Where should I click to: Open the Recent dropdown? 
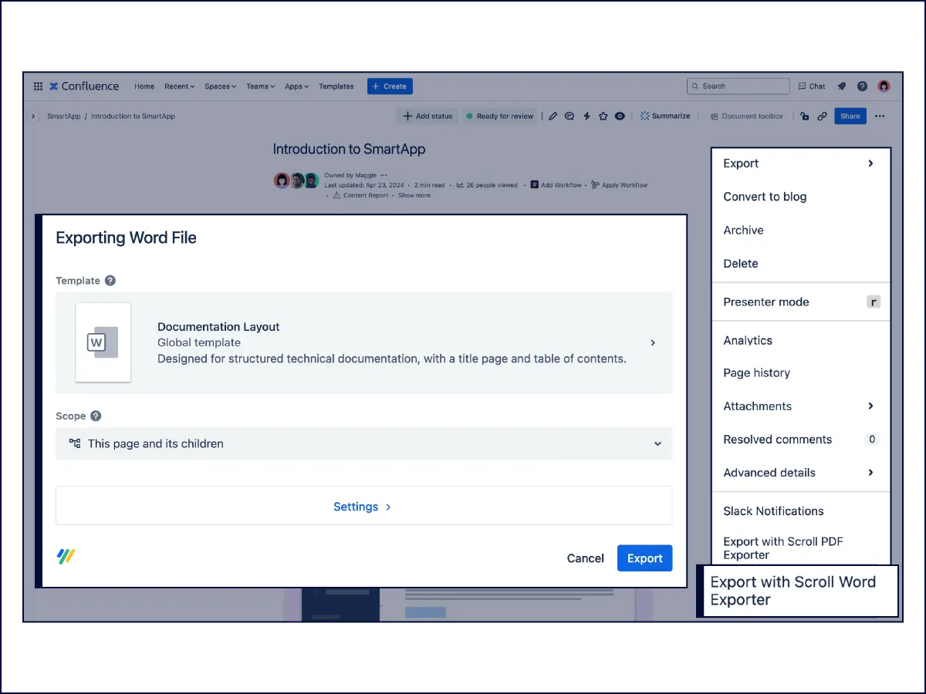click(x=180, y=86)
